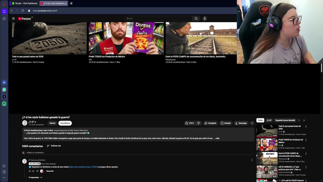Open the @YsiOficial commenter name
Viewport: 323px width, 182px height.
click(x=34, y=164)
